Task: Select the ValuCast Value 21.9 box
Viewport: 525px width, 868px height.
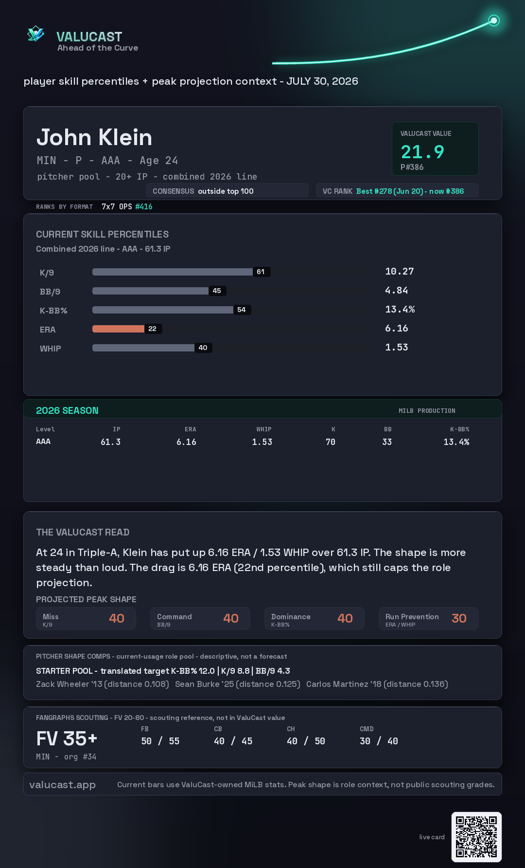Action: click(435, 148)
